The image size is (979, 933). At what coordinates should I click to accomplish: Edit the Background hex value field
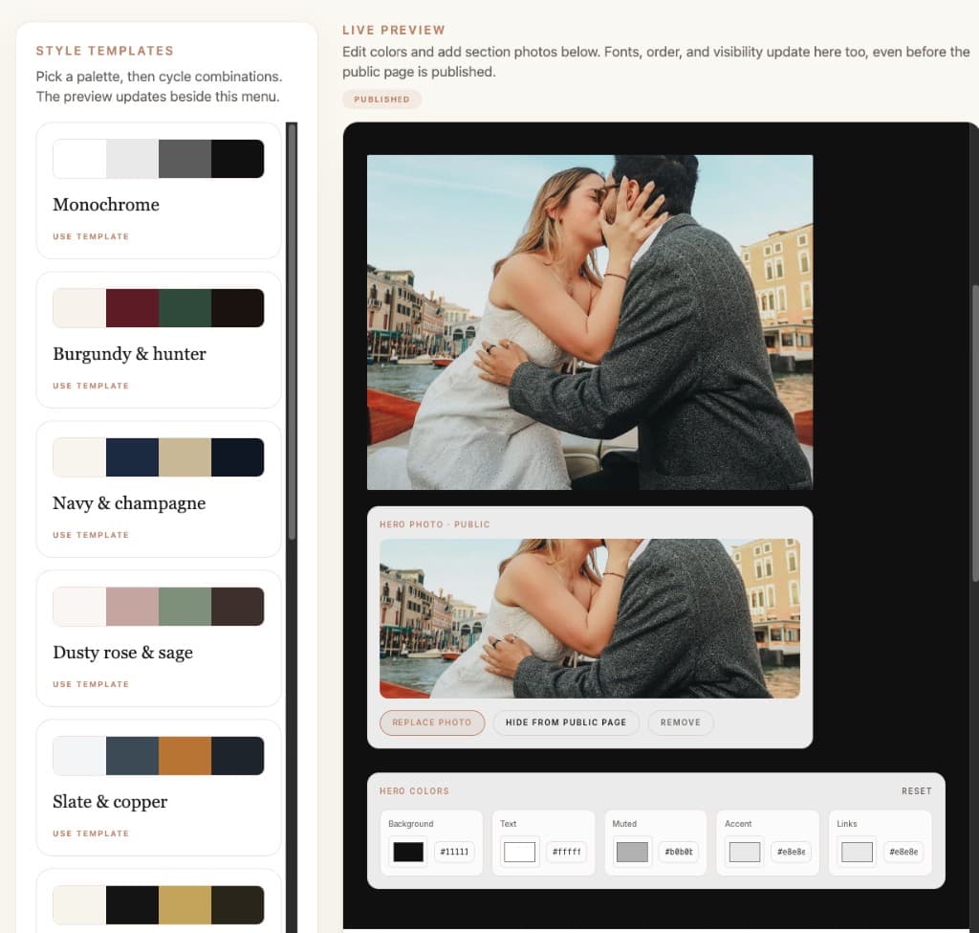point(454,852)
